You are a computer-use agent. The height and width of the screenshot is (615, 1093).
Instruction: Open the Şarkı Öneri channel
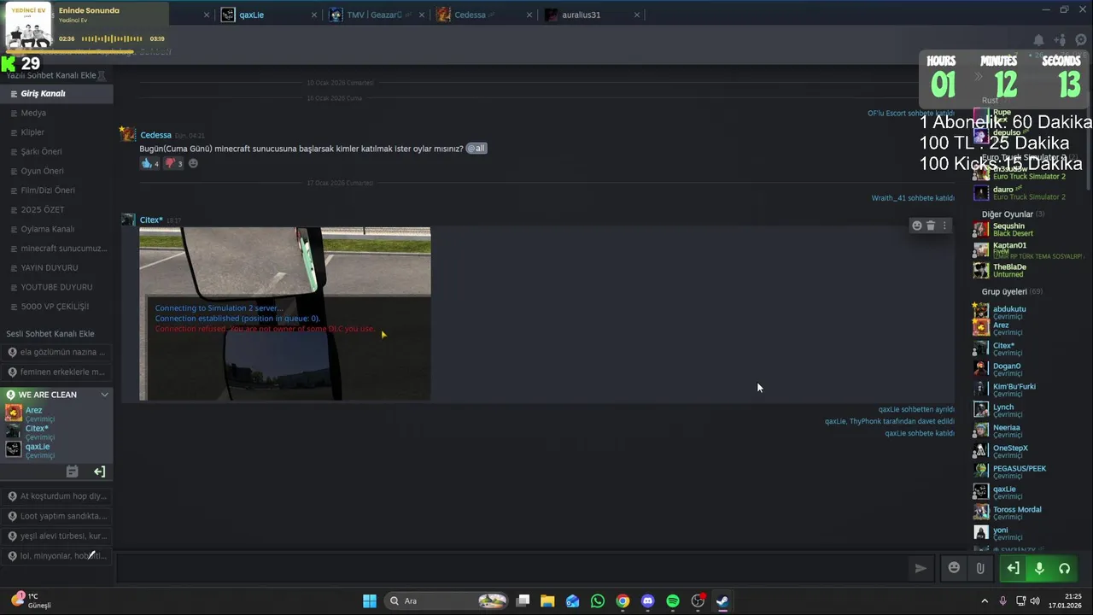click(x=56, y=152)
